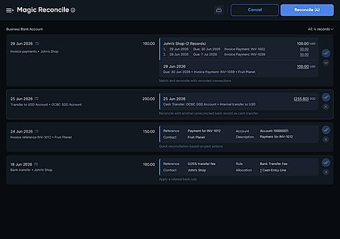Dismiss the Bank Transfer Fee rule suggestion with X
This screenshot has height=239, width=340.
[x=326, y=172]
